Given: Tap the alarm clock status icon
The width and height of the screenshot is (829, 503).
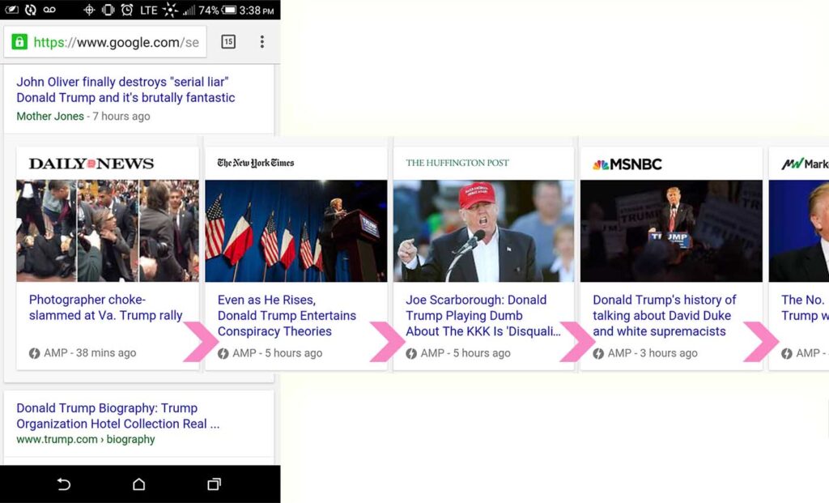Looking at the screenshot, I should pos(127,10).
